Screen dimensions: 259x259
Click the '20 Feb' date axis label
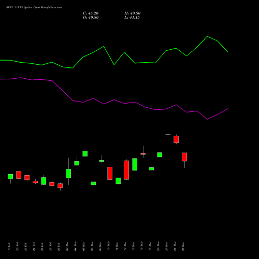coord(18,247)
